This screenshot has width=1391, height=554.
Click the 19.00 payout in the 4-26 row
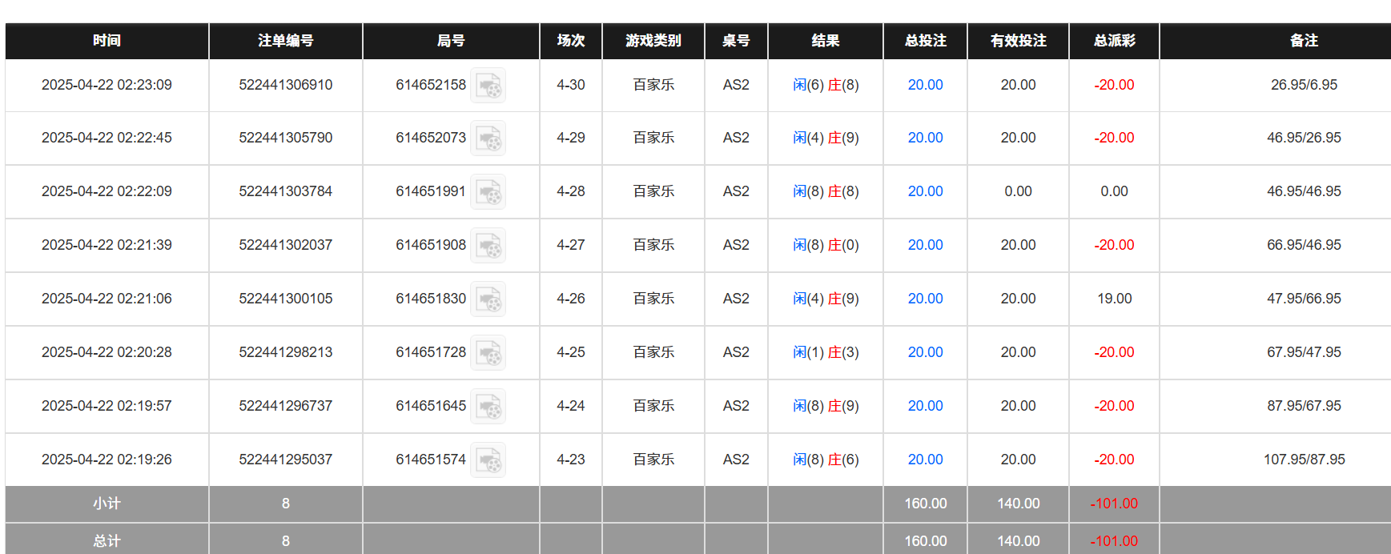click(1114, 299)
